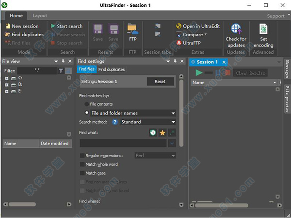Open search history clock icon
The height and width of the screenshot is (218, 291).
pos(153,132)
